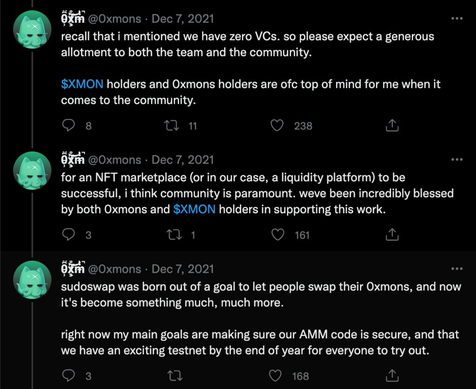Screen dimensions: 476x389
Task: Open Dec 7, 2021 timestamp of NFT marketplace tweet
Action: click(x=183, y=159)
